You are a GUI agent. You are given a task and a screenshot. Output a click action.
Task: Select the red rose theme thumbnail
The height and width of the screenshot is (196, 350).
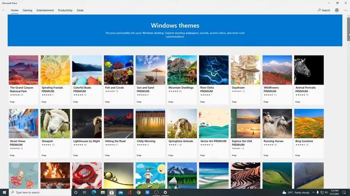pyautogui.click(x=87, y=175)
